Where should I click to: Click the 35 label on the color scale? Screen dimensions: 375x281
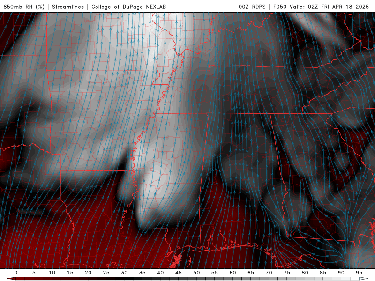142,273
